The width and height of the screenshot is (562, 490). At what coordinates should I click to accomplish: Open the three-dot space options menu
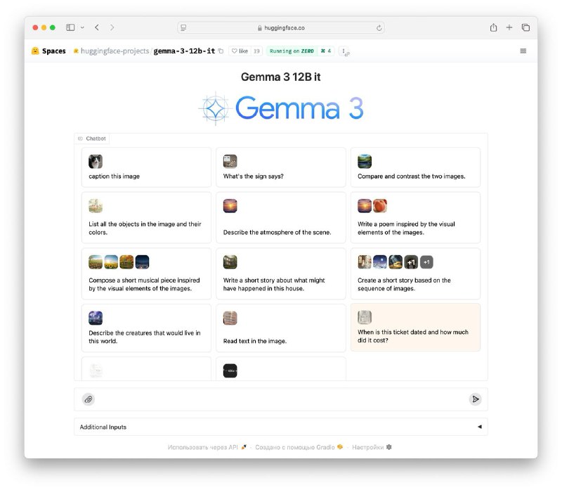[x=344, y=51]
